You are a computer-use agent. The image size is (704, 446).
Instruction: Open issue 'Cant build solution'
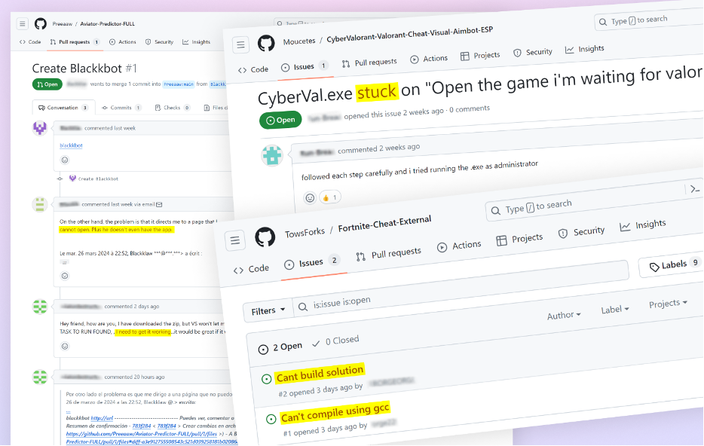point(320,374)
